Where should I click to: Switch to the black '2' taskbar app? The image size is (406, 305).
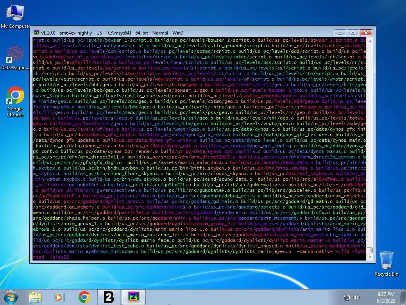pos(109,297)
